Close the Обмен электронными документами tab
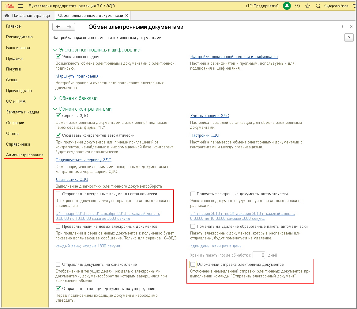Image resolution: width=357 pixels, height=309 pixels. tap(126, 16)
